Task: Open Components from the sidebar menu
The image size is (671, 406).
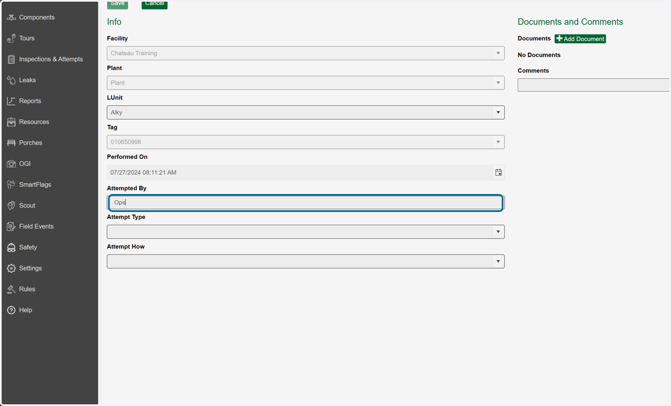Action: (x=37, y=17)
